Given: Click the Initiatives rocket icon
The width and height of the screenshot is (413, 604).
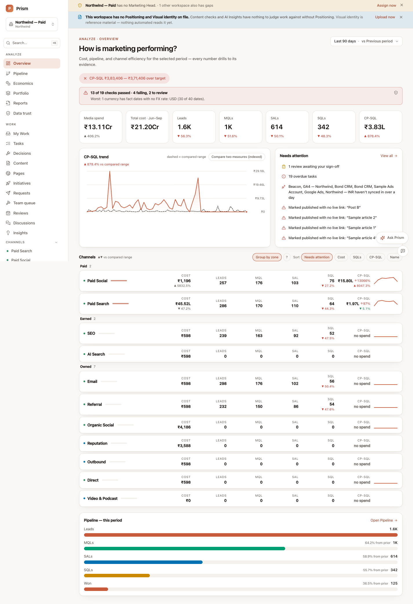Looking at the screenshot, I should (8, 183).
